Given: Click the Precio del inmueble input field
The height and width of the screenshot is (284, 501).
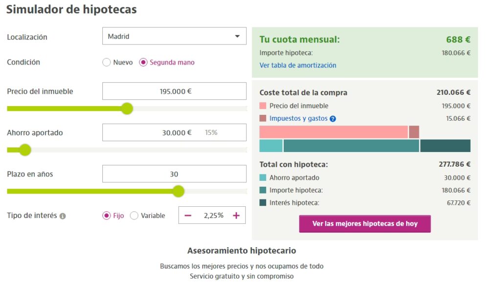Looking at the screenshot, I should 174,91.
